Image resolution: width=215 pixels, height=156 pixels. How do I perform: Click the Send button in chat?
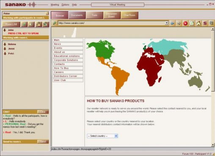pos(43,142)
